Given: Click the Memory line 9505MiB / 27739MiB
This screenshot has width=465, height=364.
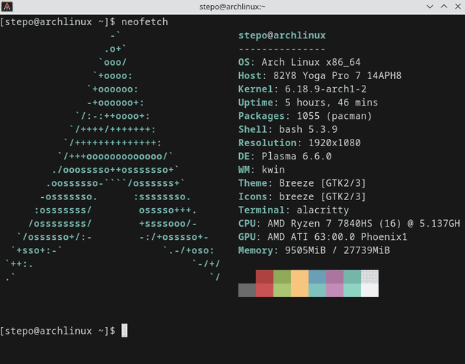Looking at the screenshot, I should point(314,250).
